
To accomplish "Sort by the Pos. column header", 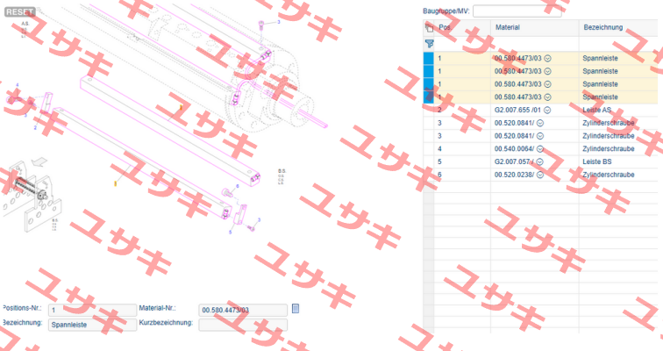I will point(445,27).
